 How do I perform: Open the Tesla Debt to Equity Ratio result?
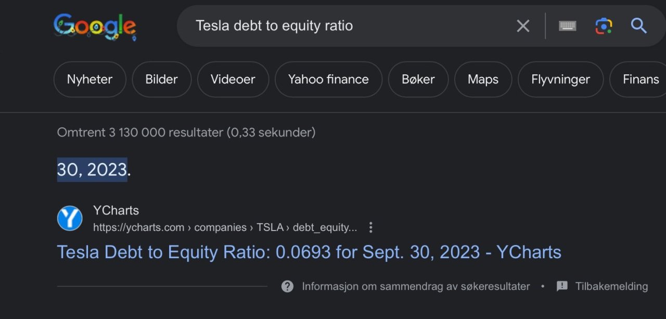pos(309,252)
